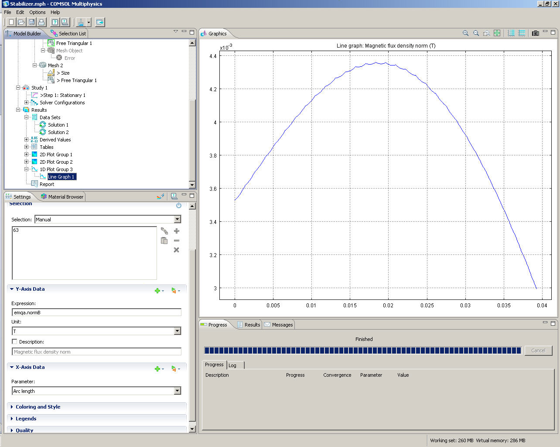
Task: Click the Print toolbar icon
Action: tap(41, 22)
